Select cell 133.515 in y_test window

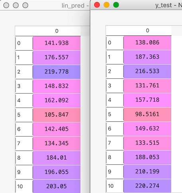tap(147, 143)
